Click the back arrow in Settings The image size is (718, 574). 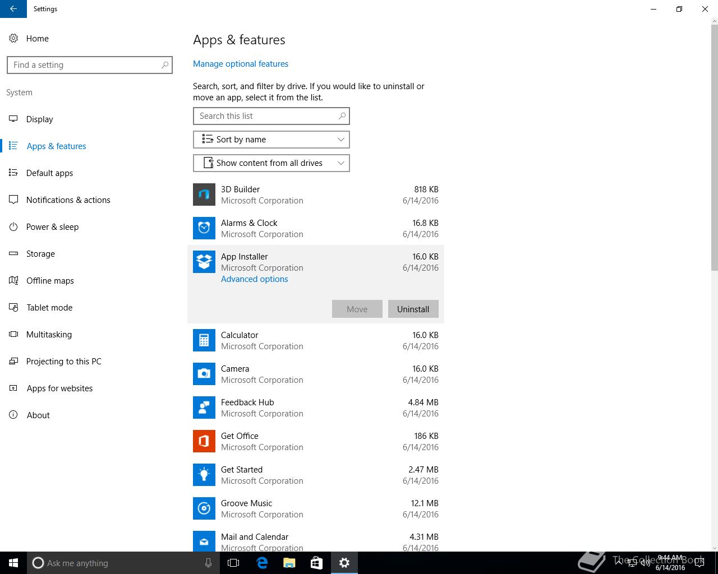13,9
